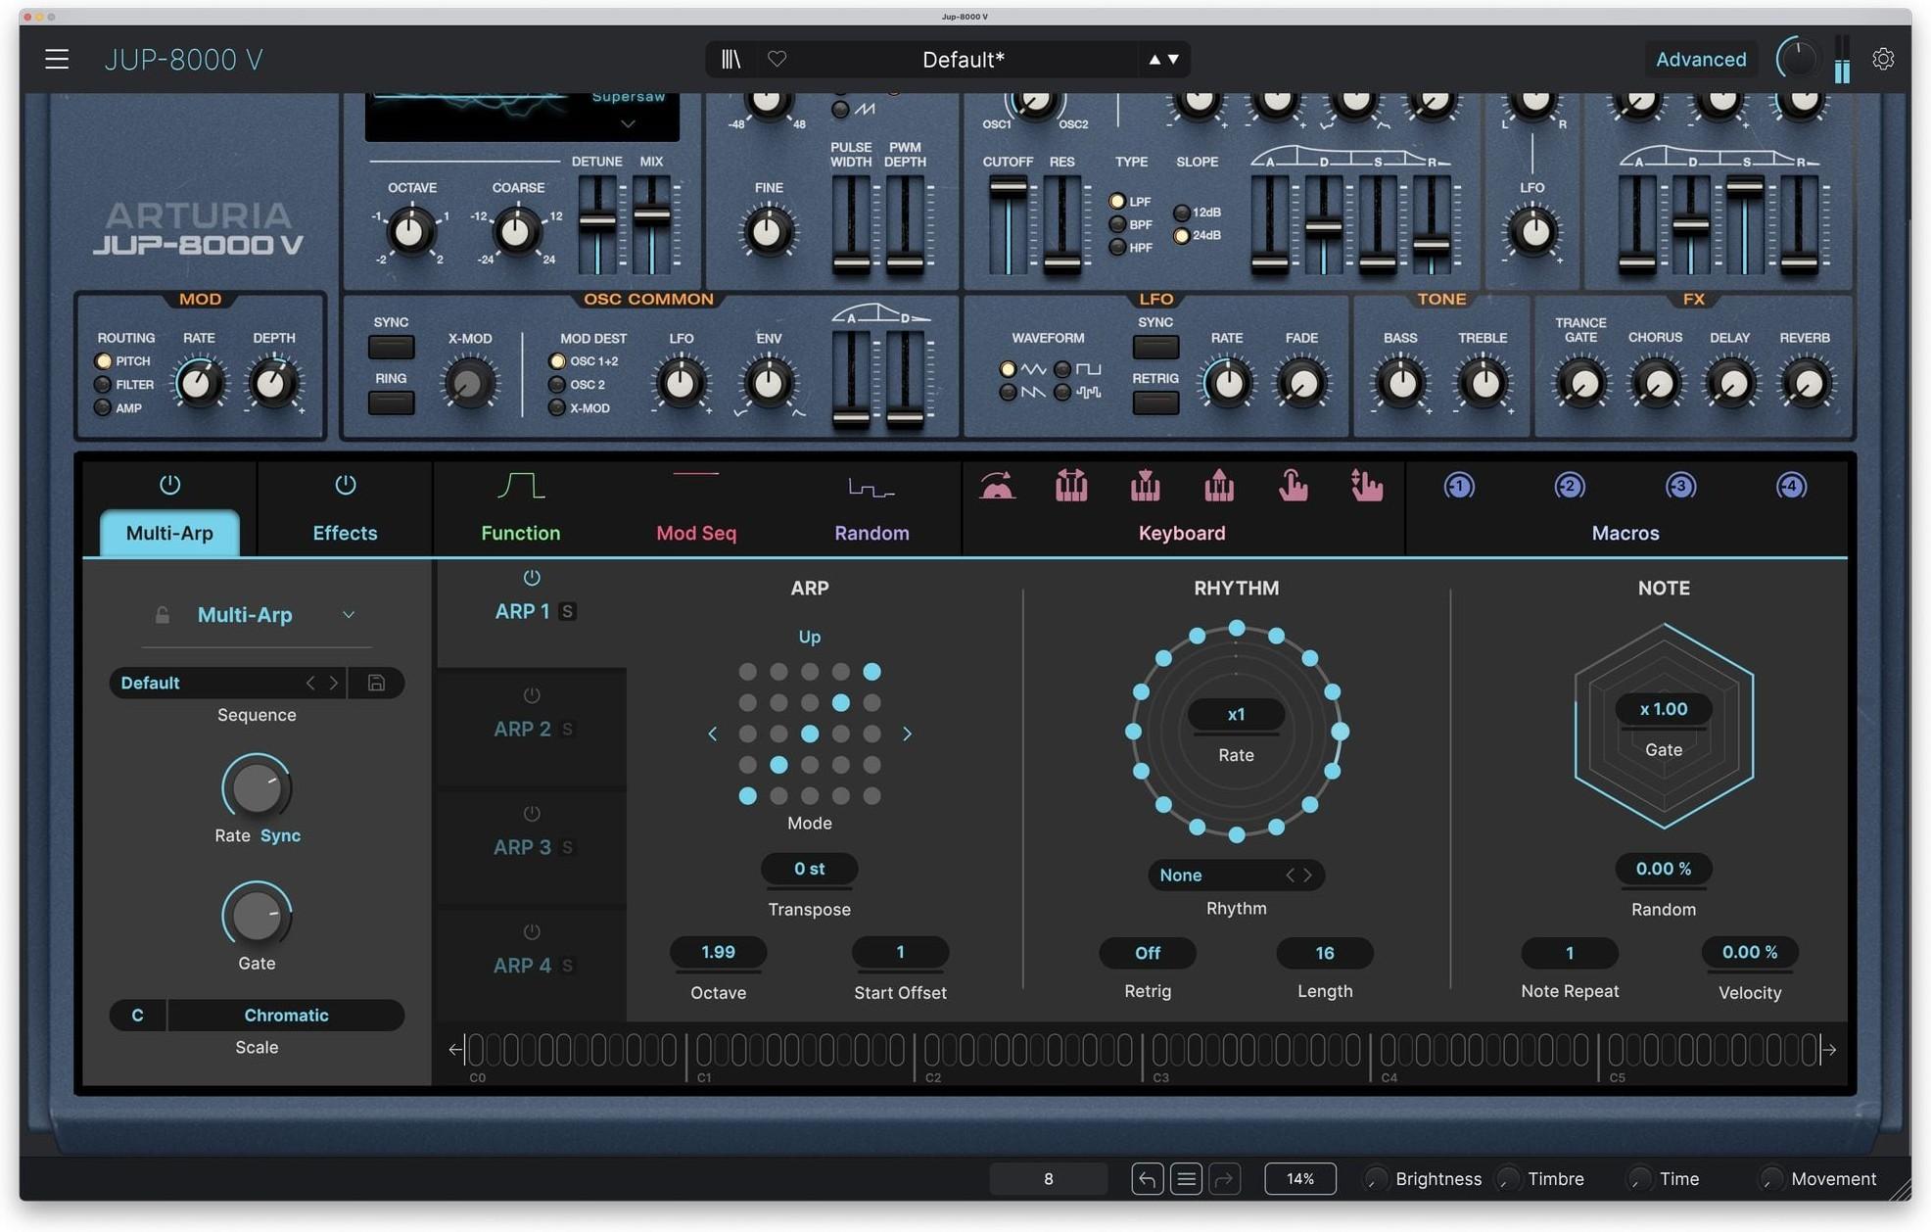This screenshot has height=1232, width=1931.
Task: Open the settings gear icon
Action: (1883, 59)
